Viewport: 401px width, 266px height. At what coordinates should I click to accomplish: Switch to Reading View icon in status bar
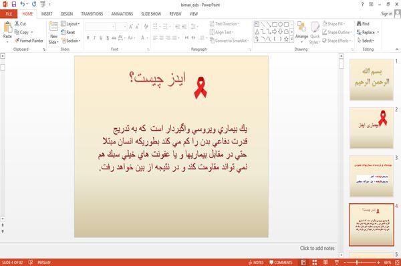[325, 263]
